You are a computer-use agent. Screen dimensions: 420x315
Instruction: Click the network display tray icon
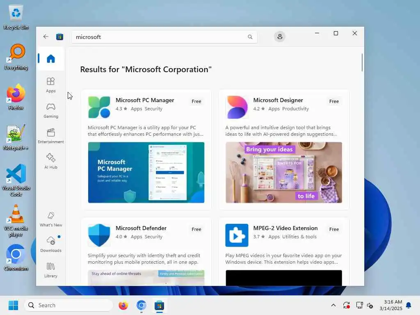359,305
